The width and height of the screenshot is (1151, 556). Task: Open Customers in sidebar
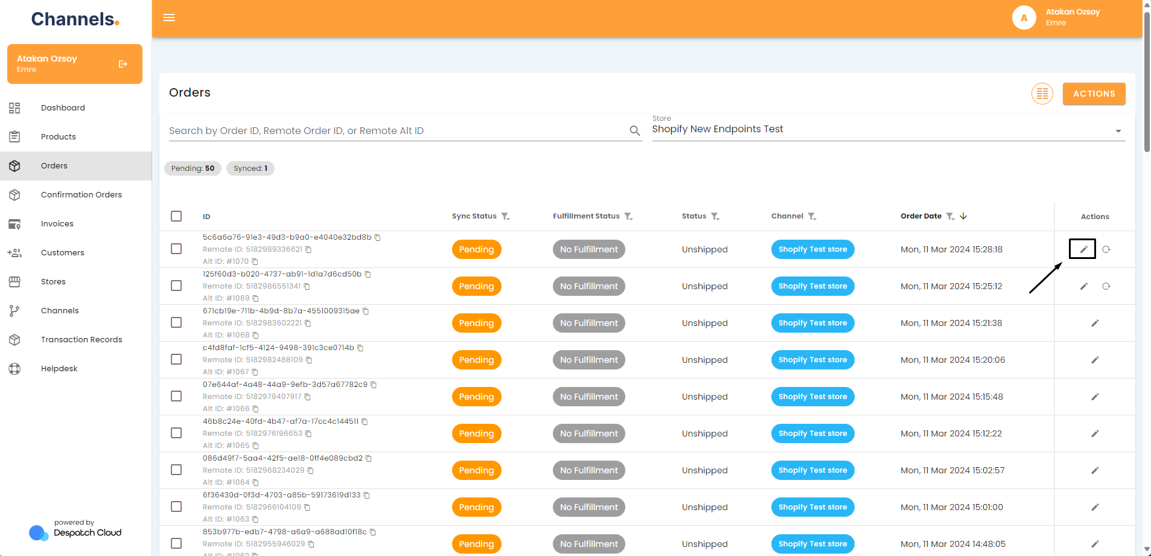tap(75, 253)
